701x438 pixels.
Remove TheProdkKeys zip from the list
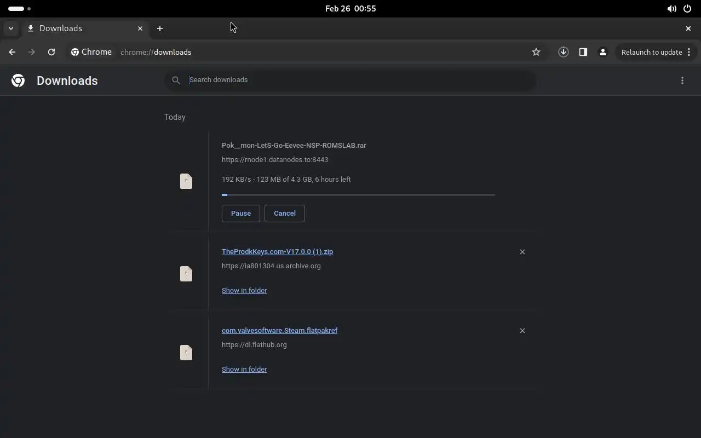522,252
